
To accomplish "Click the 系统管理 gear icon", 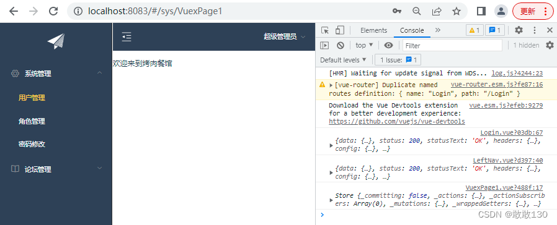I will pyautogui.click(x=15, y=74).
